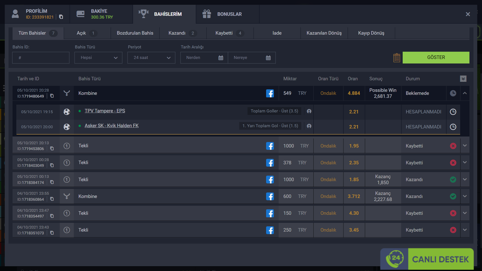Copy bet ID 1718351073
This screenshot has height=271, width=482.
click(x=52, y=233)
